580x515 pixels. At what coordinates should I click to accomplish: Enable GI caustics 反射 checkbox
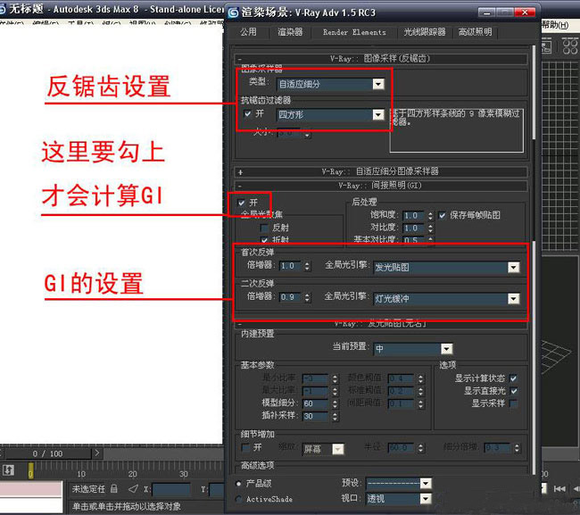(264, 228)
